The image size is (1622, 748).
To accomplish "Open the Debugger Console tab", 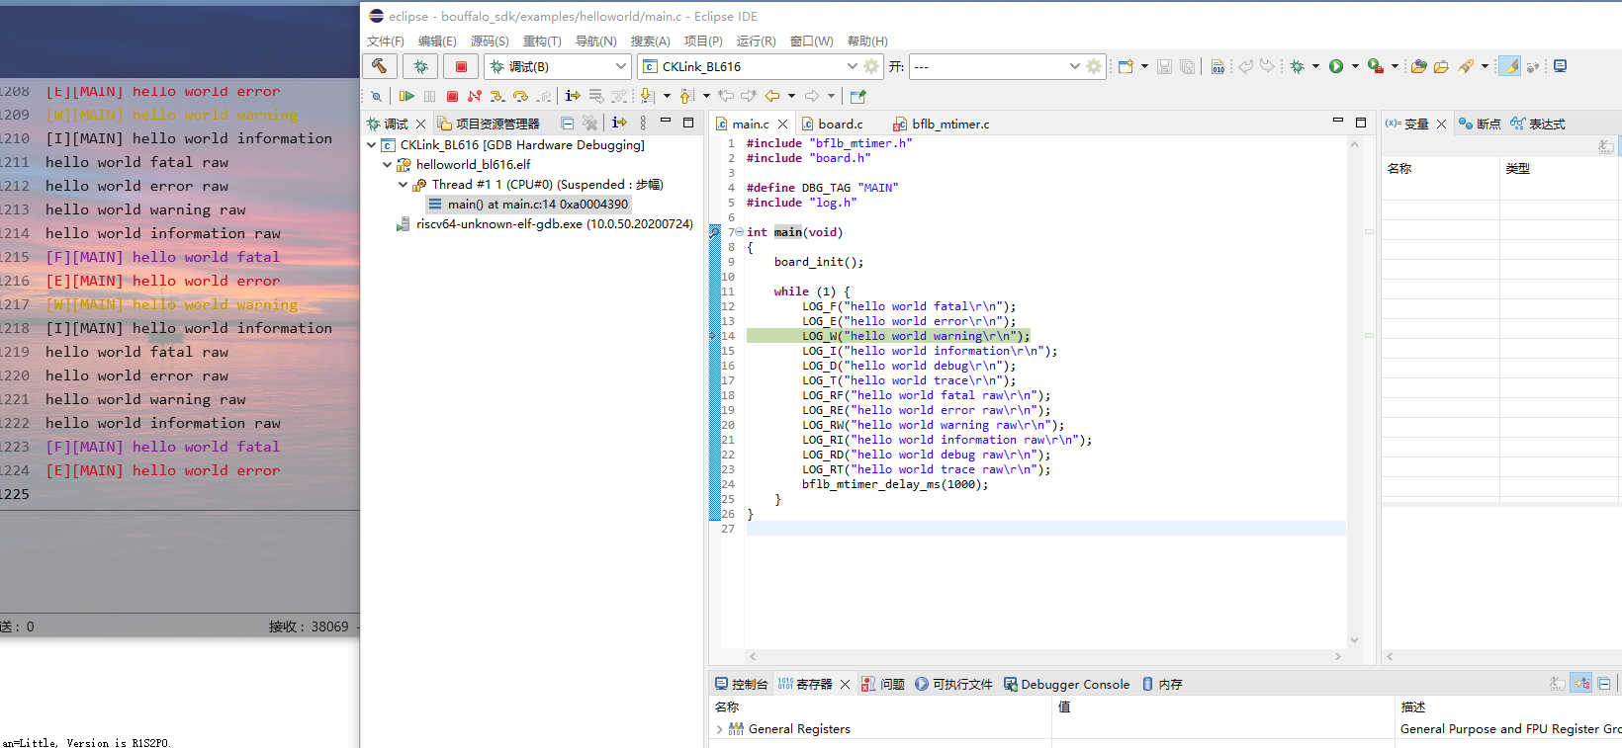I will tap(1066, 684).
